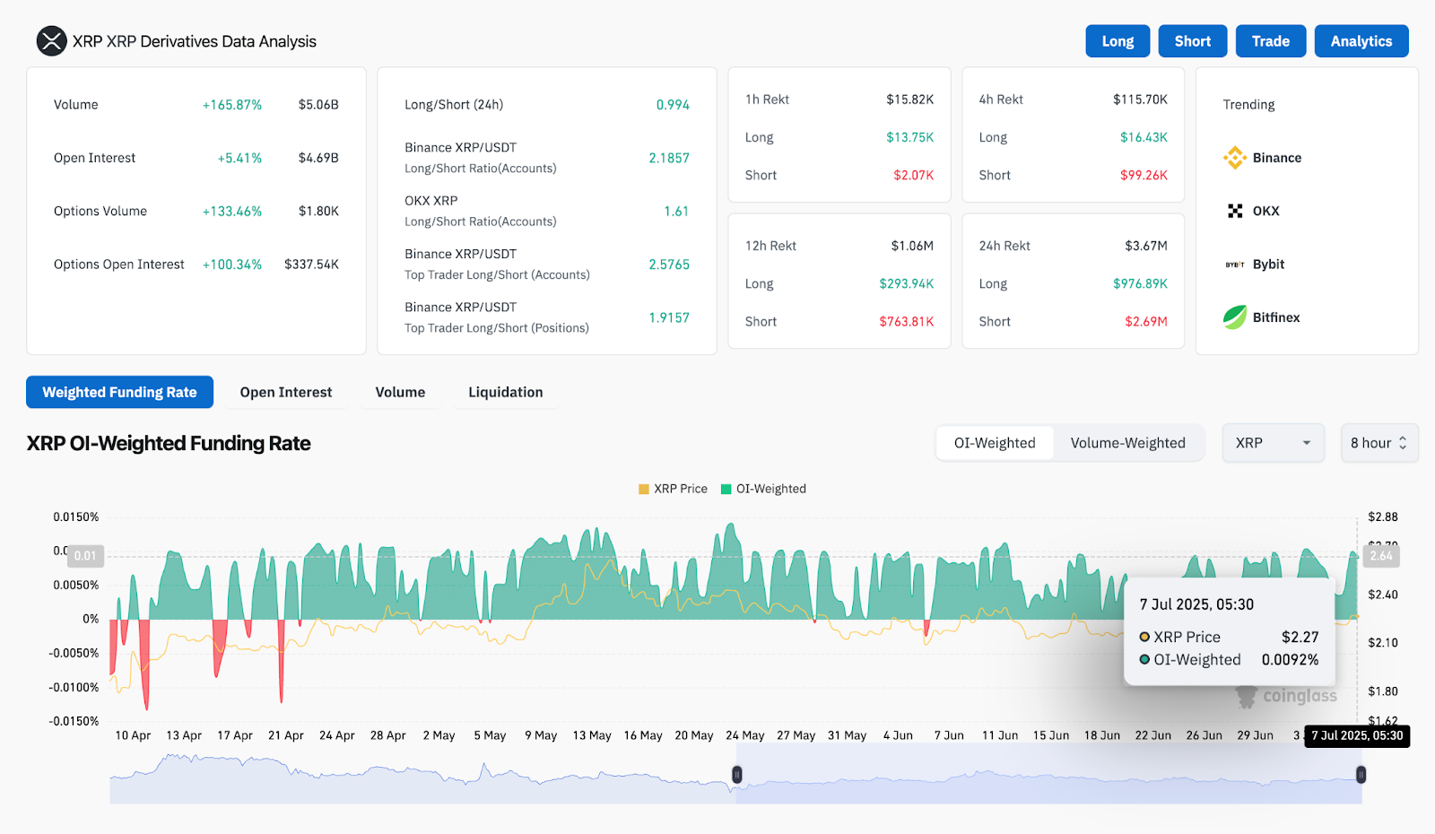Switch to Volume-Weighted funding rate
The height and width of the screenshot is (834, 1435).
tap(1127, 443)
